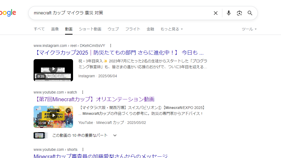Screen dimensions: 281x158
Task: Open the マイクラカップ2025 Instagram result link
Action: click(119, 52)
